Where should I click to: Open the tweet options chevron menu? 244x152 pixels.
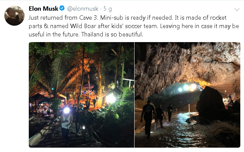(237, 9)
